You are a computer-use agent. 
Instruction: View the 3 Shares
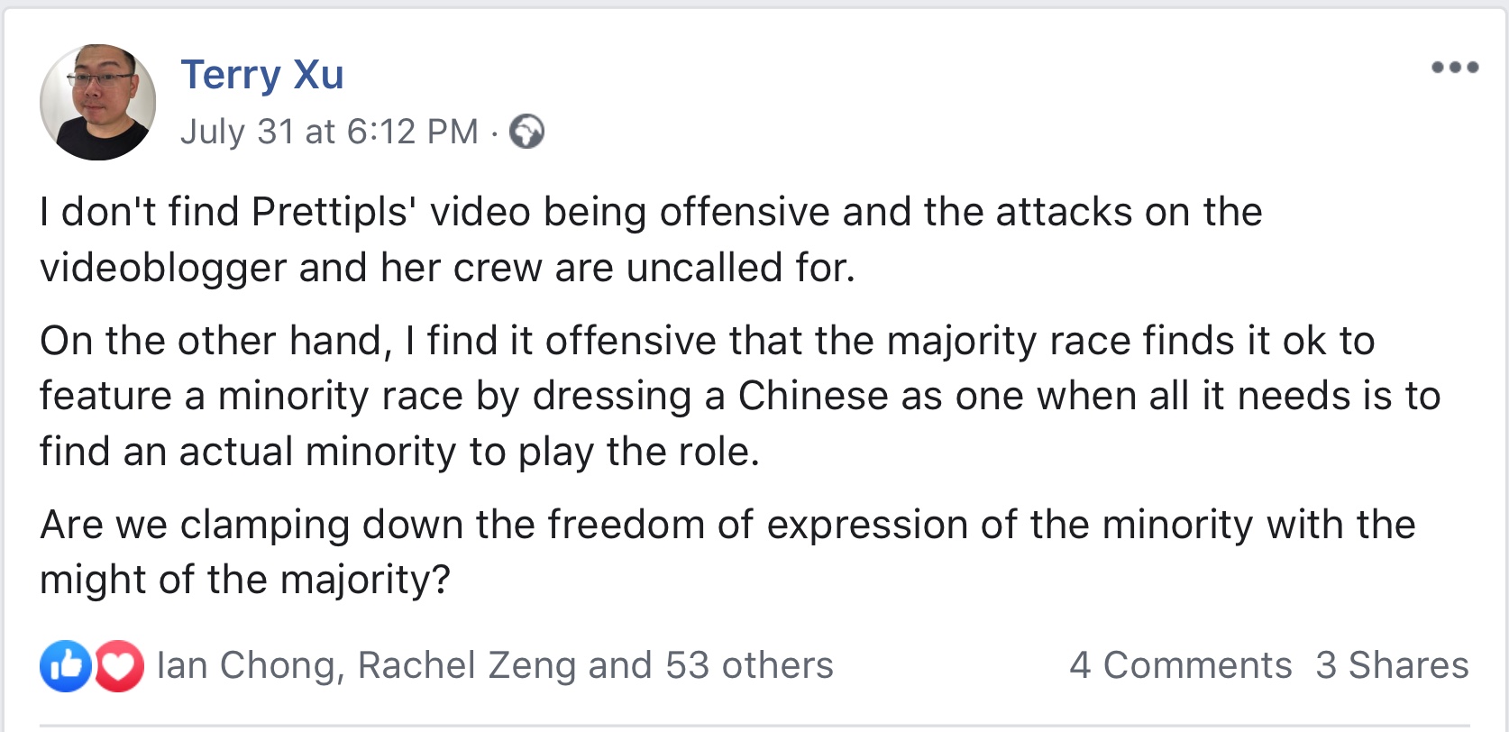coord(1392,666)
